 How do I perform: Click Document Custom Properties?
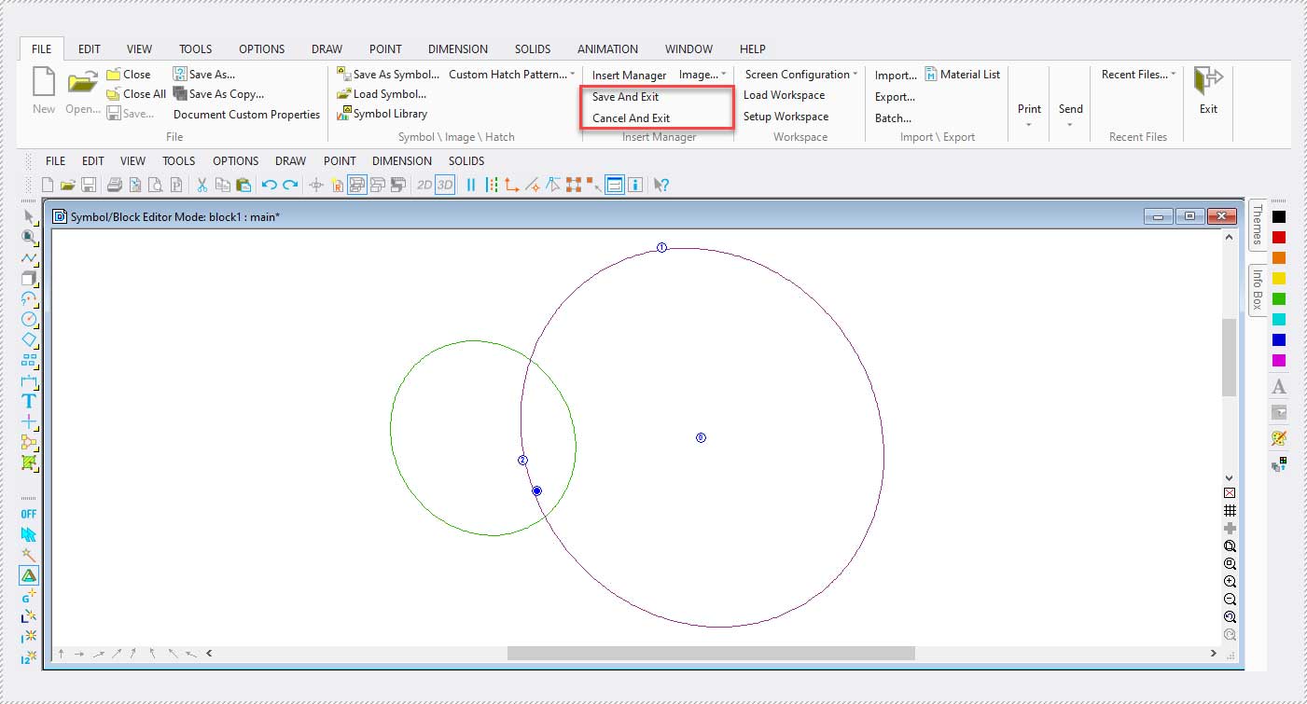(246, 115)
